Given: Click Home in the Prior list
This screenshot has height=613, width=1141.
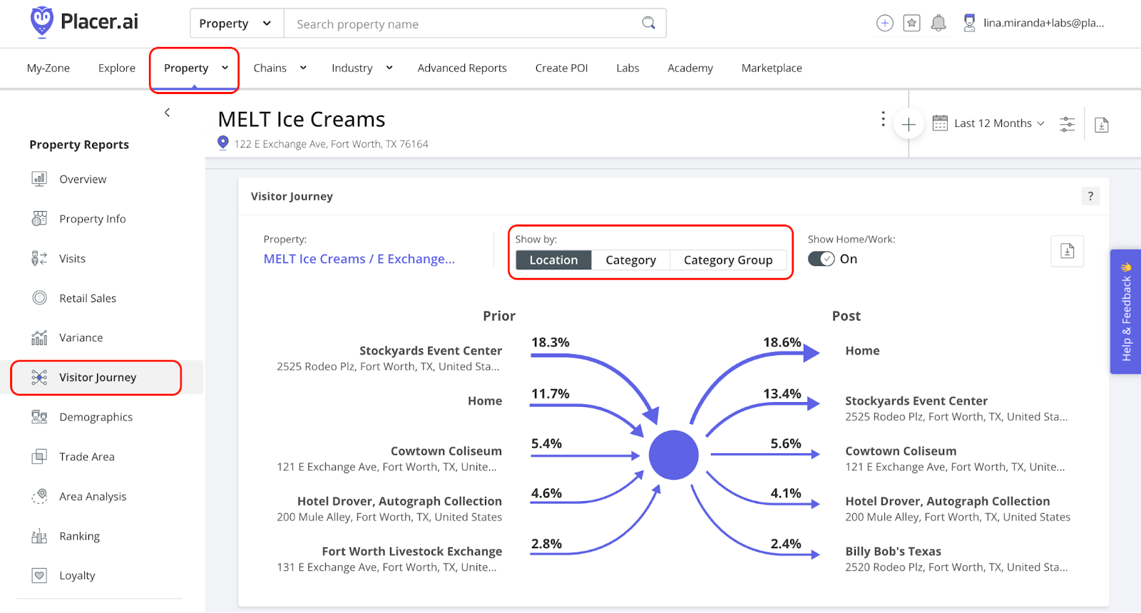Looking at the screenshot, I should [485, 401].
